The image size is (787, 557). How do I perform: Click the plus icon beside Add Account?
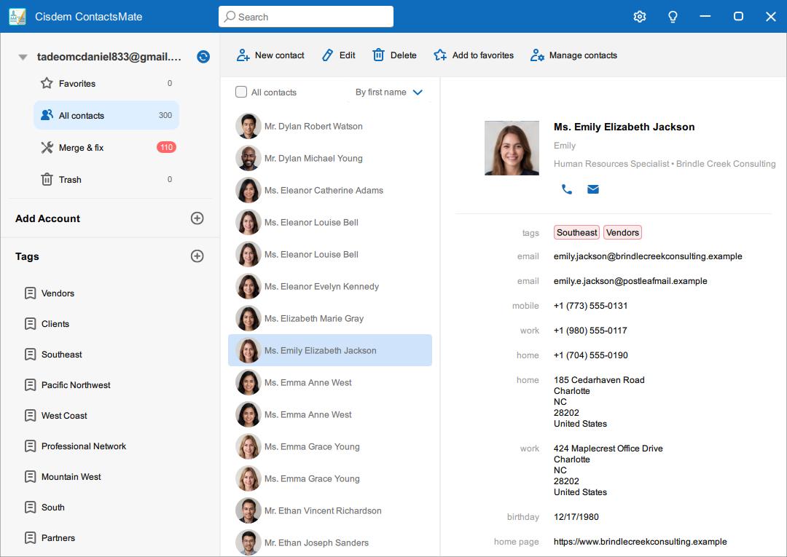pos(197,218)
